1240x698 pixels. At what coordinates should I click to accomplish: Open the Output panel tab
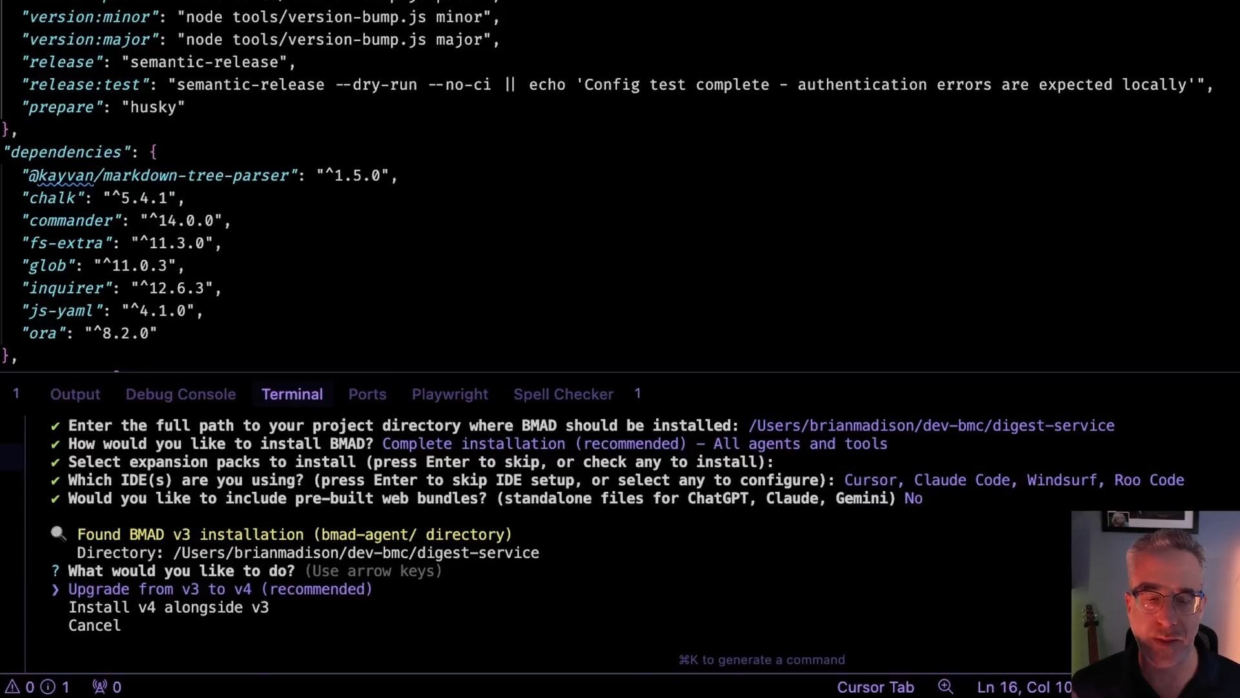click(x=75, y=394)
